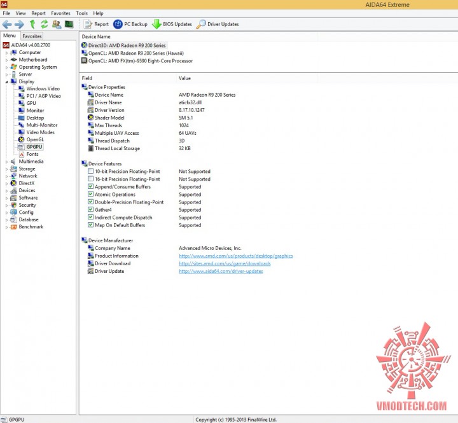This screenshot has height=423, width=458.
Task: Toggle Append/Consume Buffers checkbox
Action: click(90, 186)
